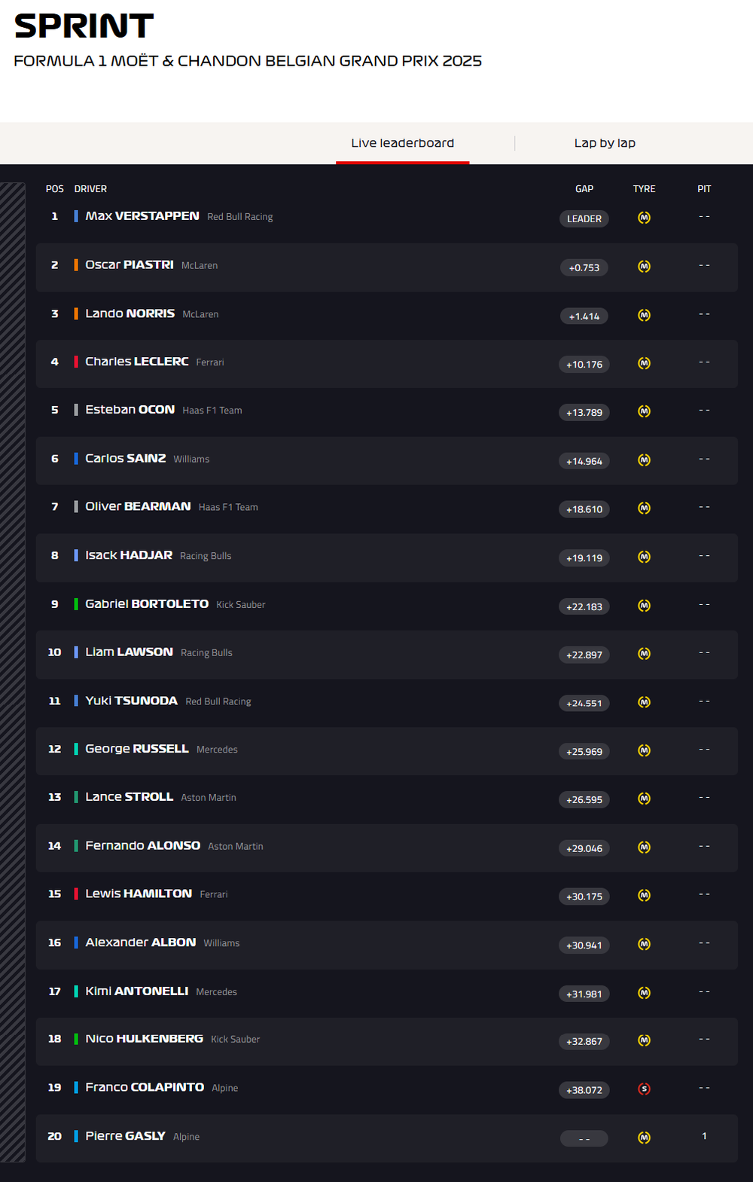Viewport: 753px width, 1182px height.
Task: Click Hamilton's medium tyre icon
Action: pos(644,896)
